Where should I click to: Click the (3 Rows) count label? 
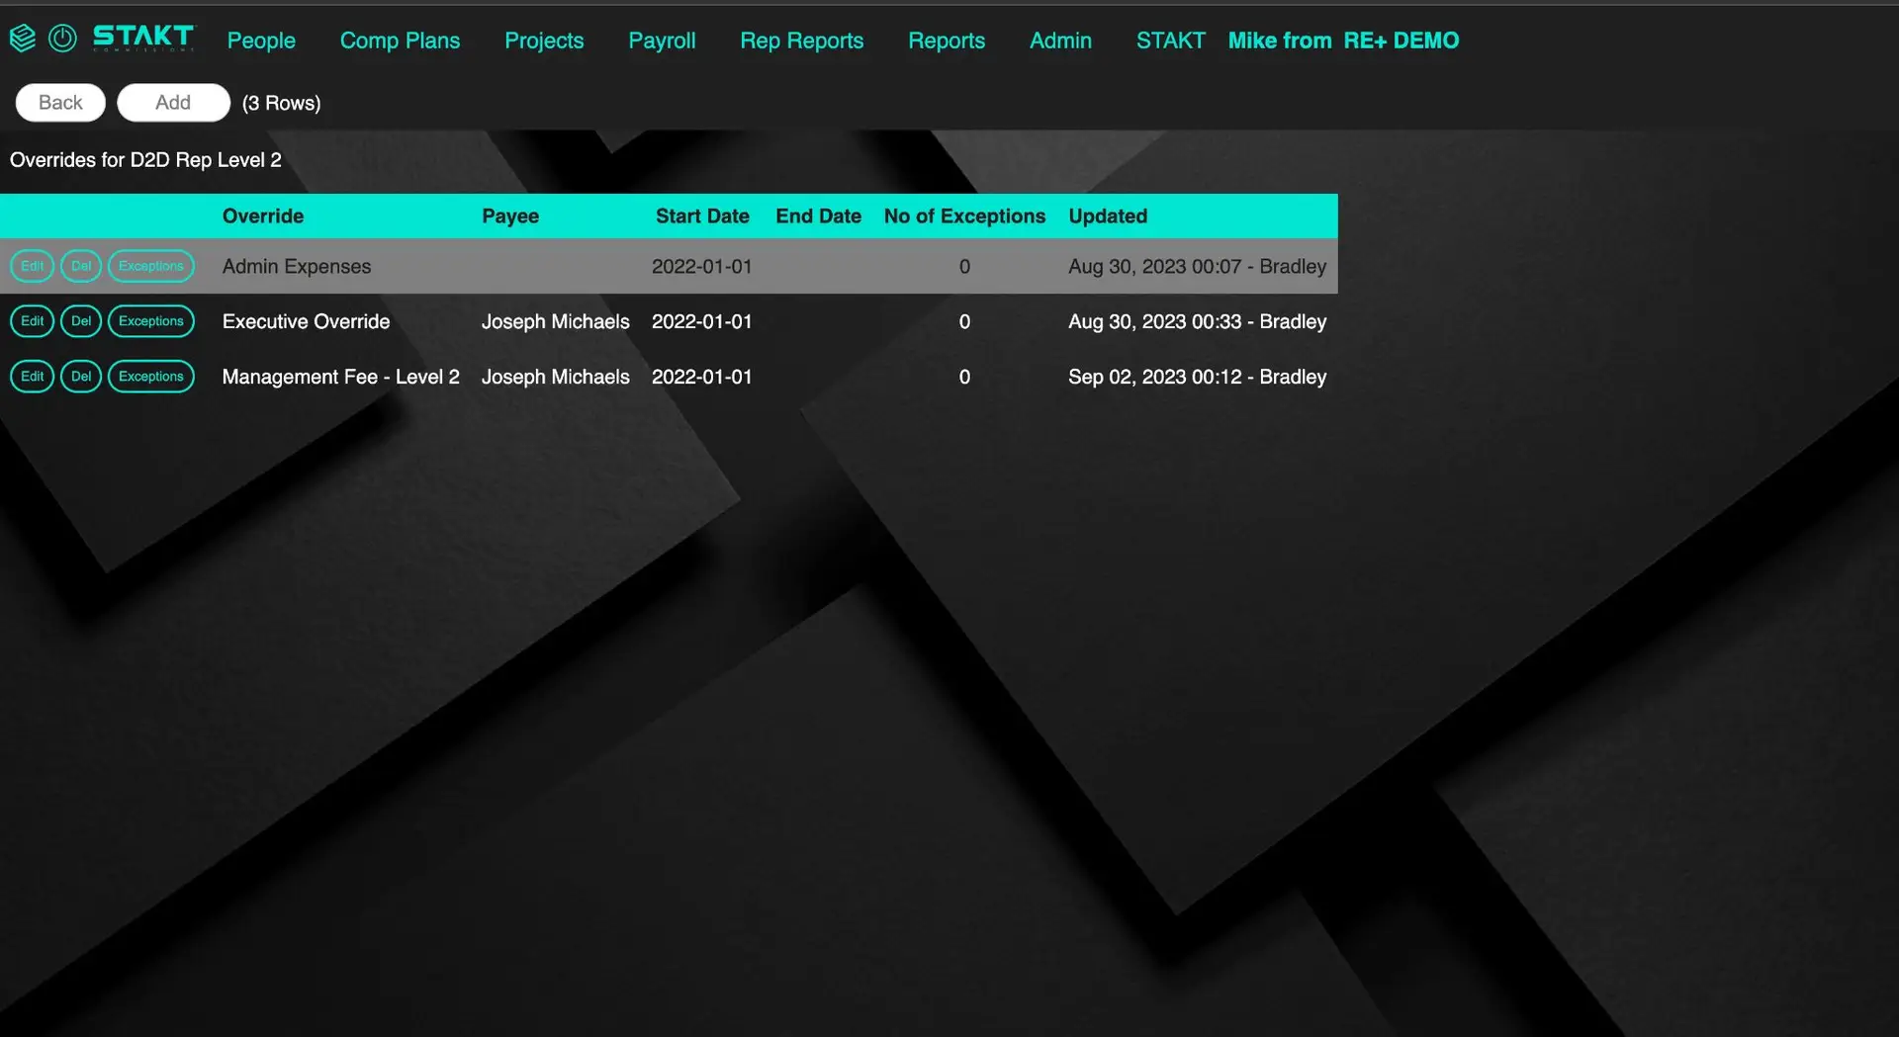pyautogui.click(x=282, y=104)
